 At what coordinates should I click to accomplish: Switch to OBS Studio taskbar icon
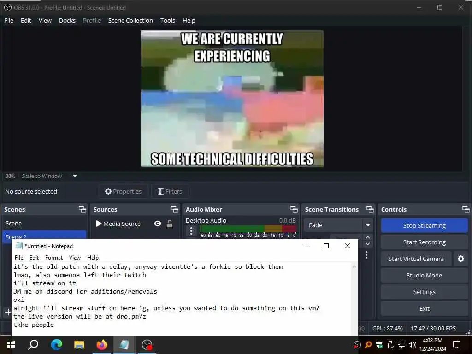147,345
